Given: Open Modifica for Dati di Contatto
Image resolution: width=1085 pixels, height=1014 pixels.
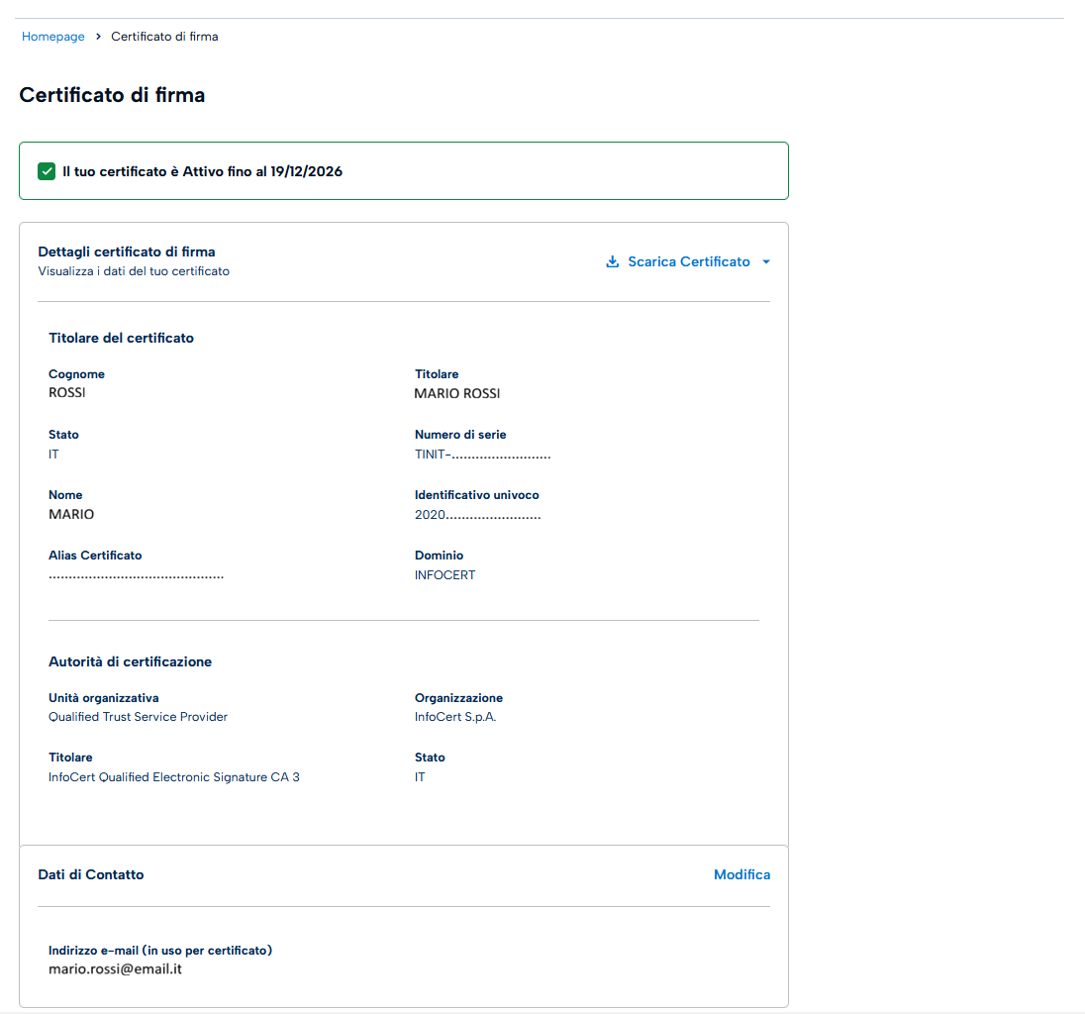Looking at the screenshot, I should point(741,874).
